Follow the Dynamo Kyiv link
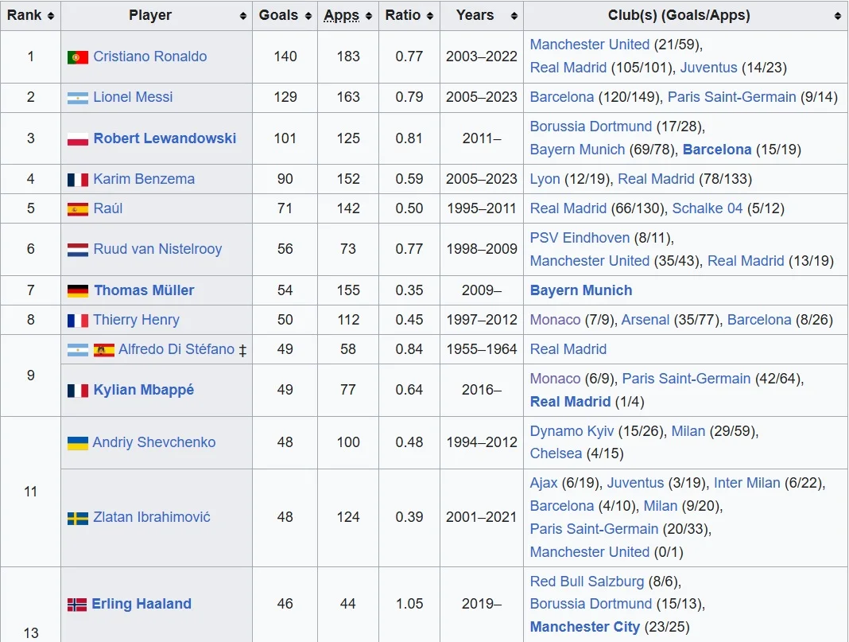This screenshot has height=642, width=849. pos(572,430)
